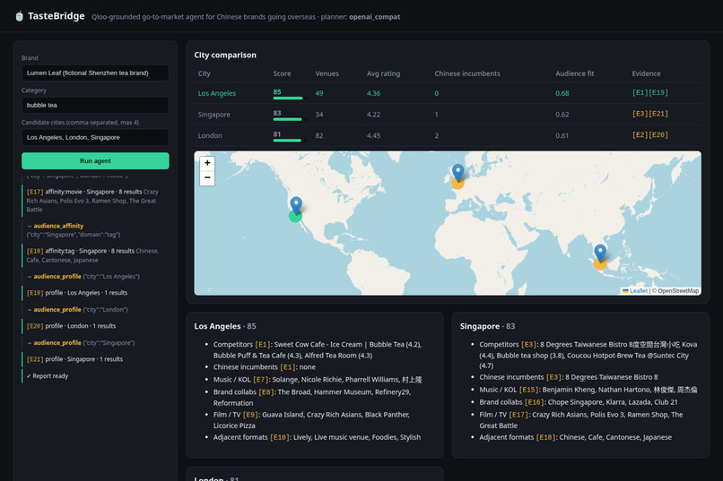Select the London row in City comparison

448,135
